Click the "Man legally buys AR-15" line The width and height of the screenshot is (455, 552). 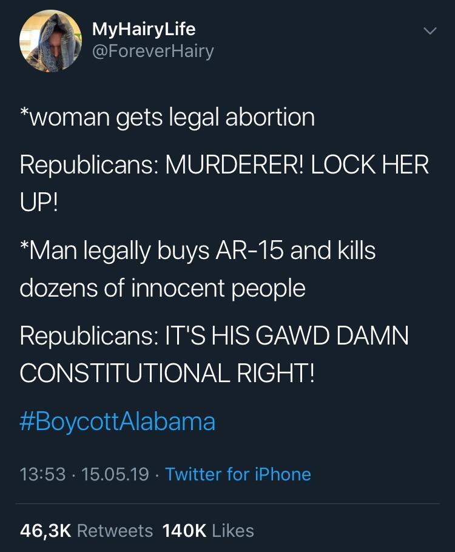(x=197, y=251)
